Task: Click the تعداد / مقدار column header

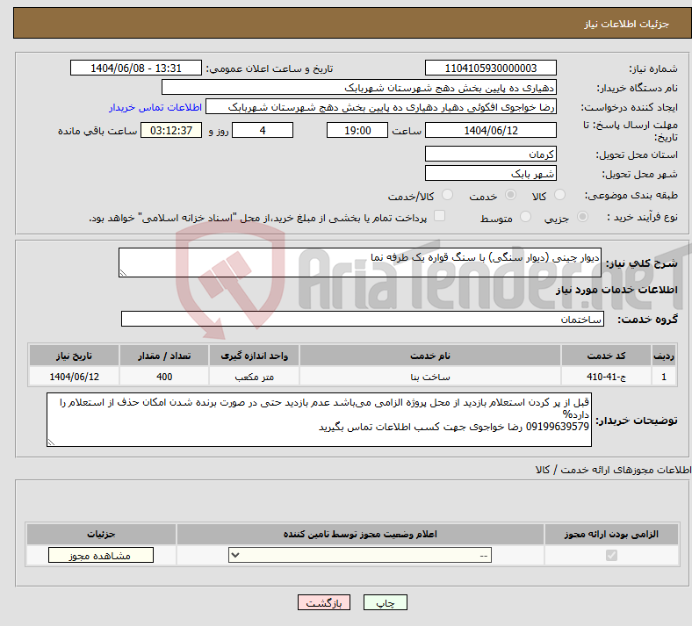Action: coord(164,356)
